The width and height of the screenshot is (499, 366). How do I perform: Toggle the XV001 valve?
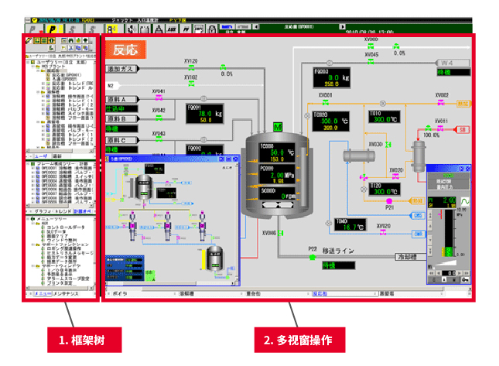[x=324, y=102]
